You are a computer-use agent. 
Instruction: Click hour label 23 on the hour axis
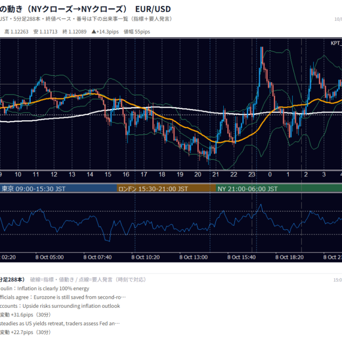pyautogui.click(x=251, y=175)
